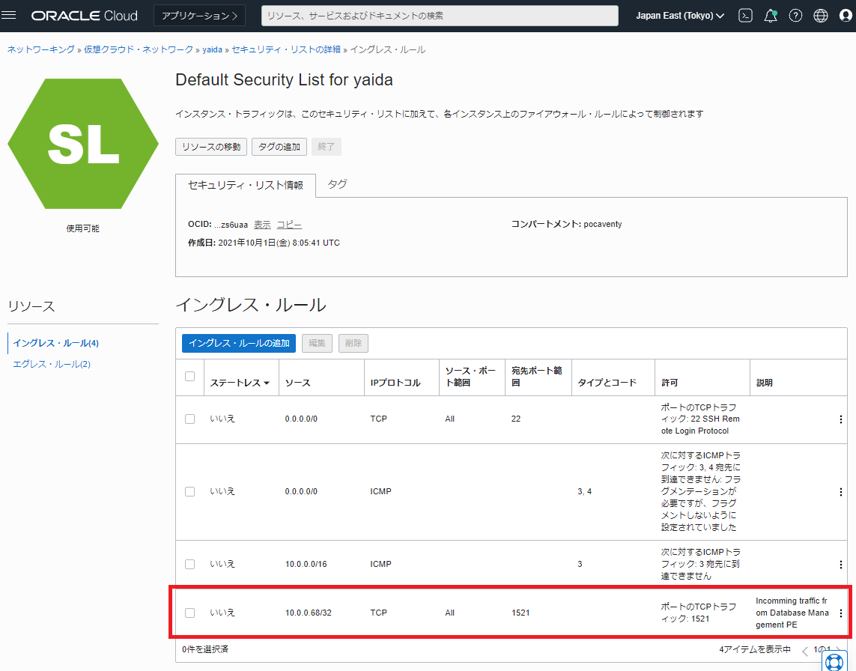Select the セキュリティ・リスト情報 tab
Screen dimensions: 856x671
pos(245,183)
